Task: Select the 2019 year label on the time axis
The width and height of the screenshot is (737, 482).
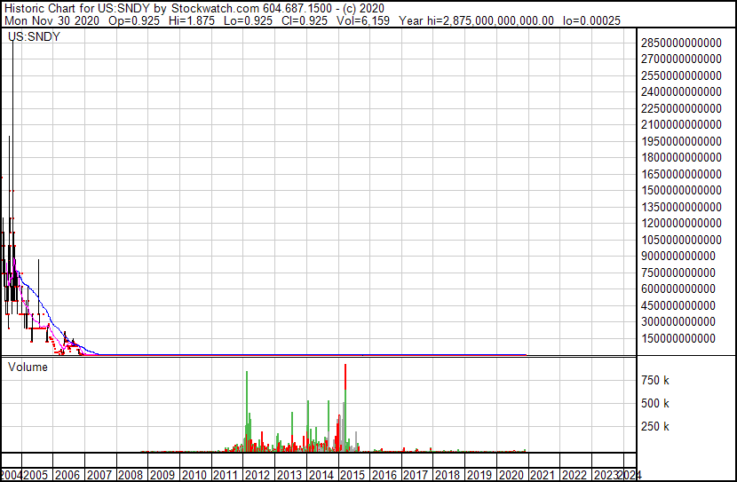Action: (x=479, y=476)
